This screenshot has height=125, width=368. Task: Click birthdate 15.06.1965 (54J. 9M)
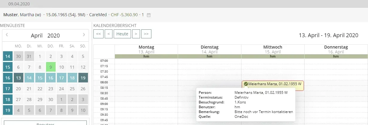66,15
